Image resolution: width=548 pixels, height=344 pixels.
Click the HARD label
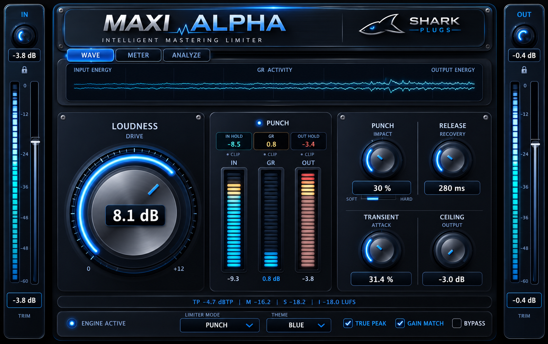point(406,199)
